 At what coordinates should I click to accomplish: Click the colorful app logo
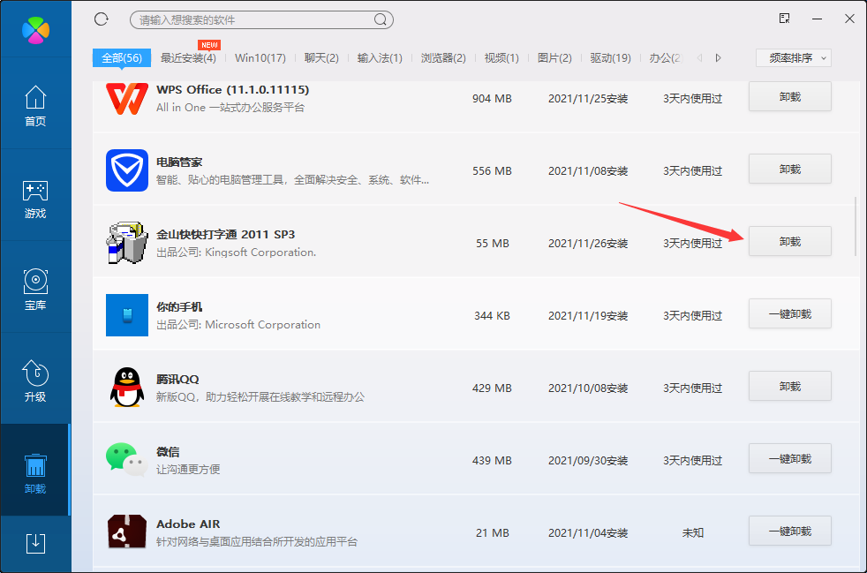coord(35,30)
